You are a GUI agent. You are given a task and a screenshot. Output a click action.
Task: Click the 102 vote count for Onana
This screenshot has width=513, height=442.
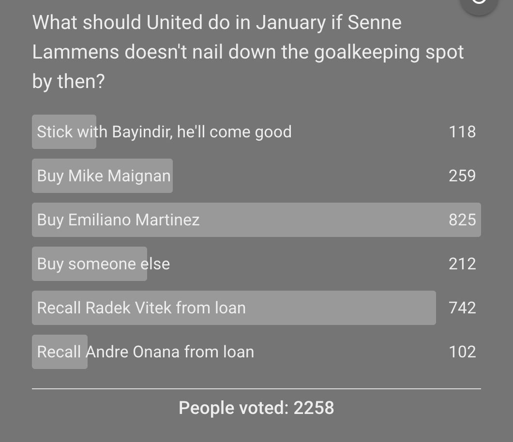pyautogui.click(x=462, y=352)
